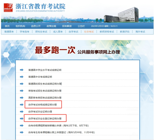Select 成人高考 tab
Image resolution: width=154 pixels, height=140 pixels.
(58, 32)
